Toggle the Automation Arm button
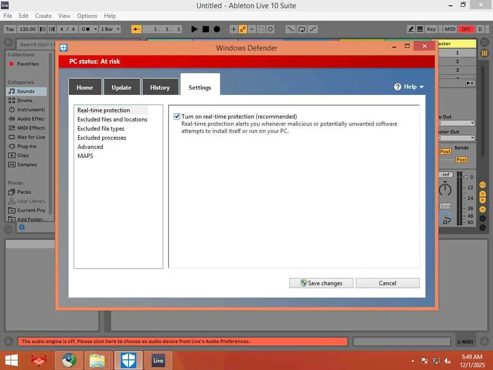The width and height of the screenshot is (493, 370). 243,29
